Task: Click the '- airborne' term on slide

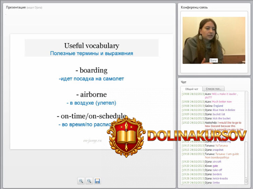Action: click(91, 95)
